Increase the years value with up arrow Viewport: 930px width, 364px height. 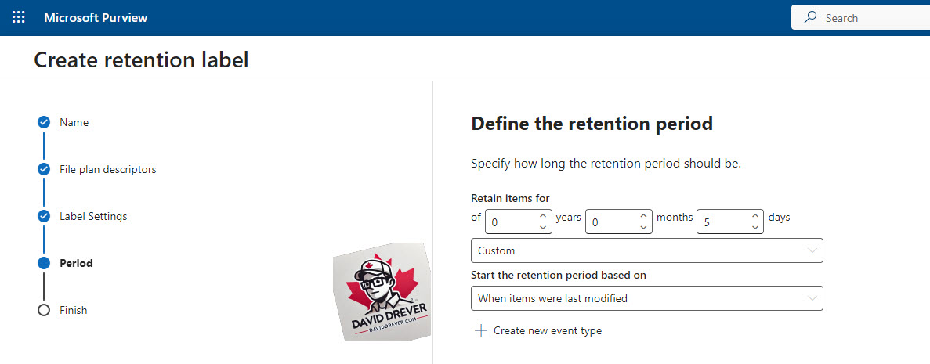tap(542, 216)
